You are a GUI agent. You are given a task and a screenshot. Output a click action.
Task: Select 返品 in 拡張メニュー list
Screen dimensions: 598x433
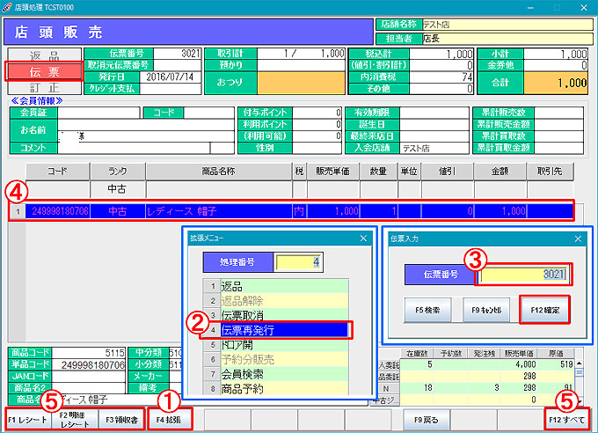pos(284,286)
